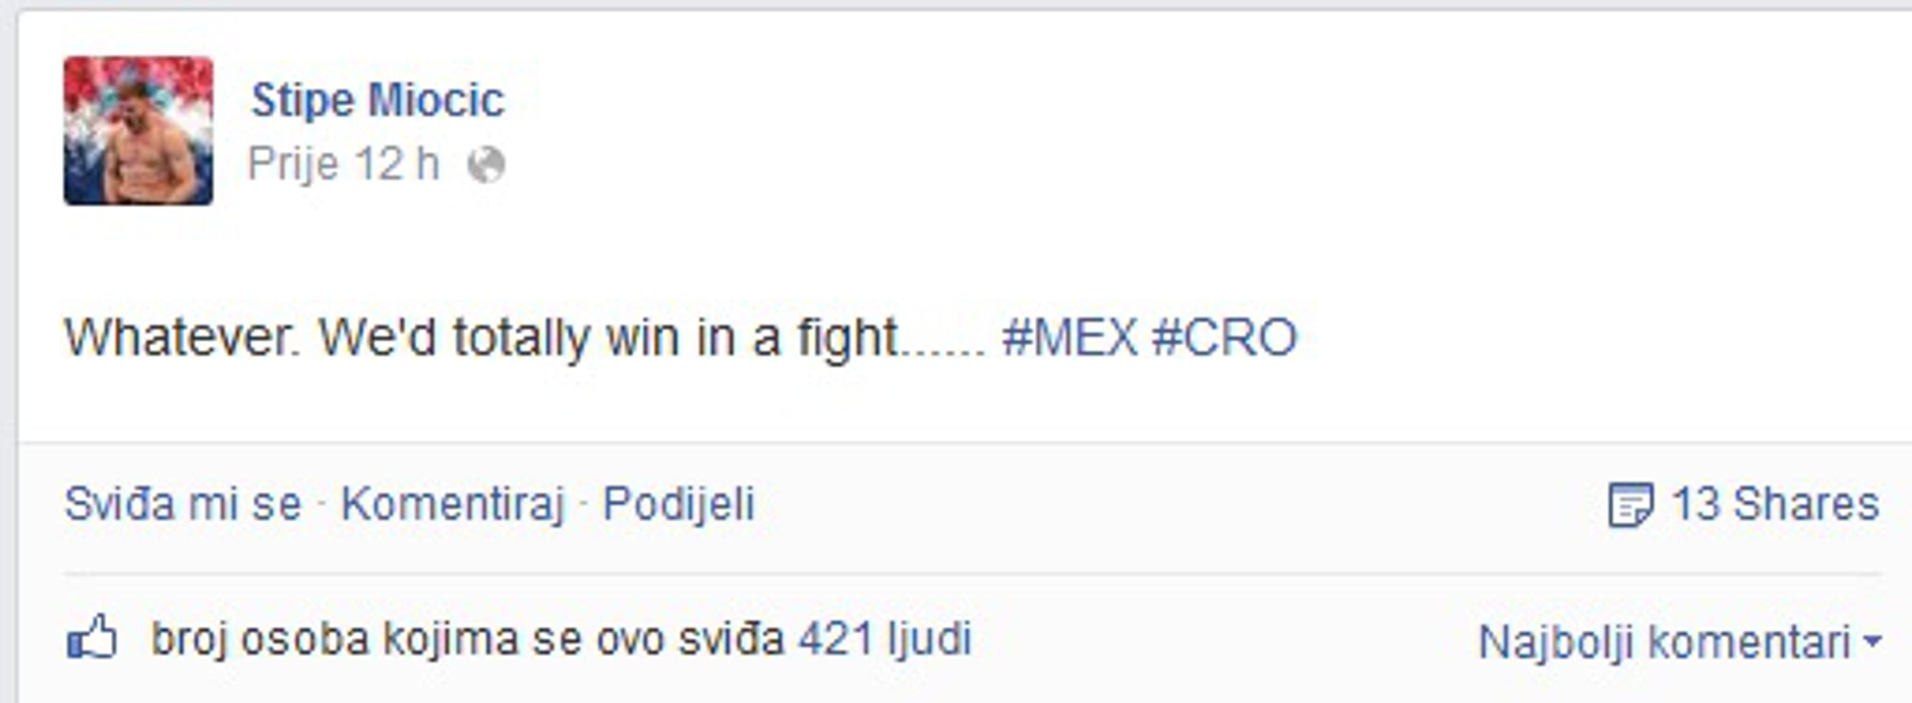The image size is (1912, 703).
Task: Click the gray page gutter beside the post card
Action: pyautogui.click(x=7, y=356)
